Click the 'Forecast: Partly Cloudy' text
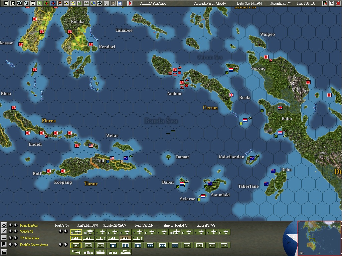Screen dimensions: 342x256 point(210,3)
